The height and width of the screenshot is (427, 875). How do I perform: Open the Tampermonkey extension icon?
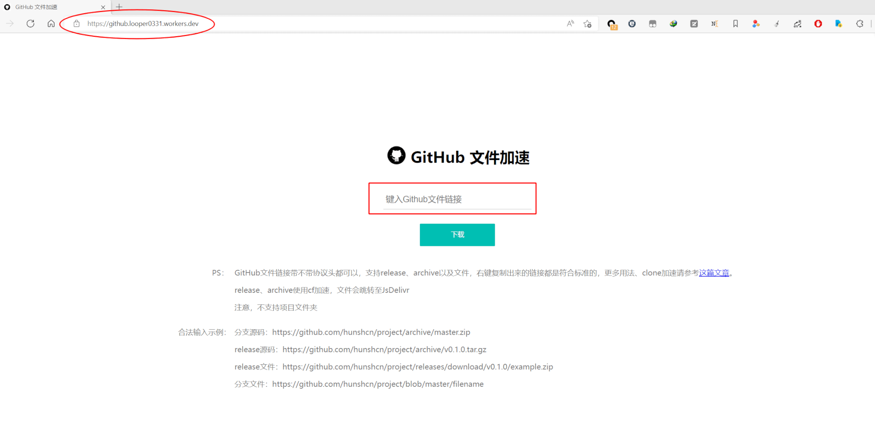(x=652, y=24)
